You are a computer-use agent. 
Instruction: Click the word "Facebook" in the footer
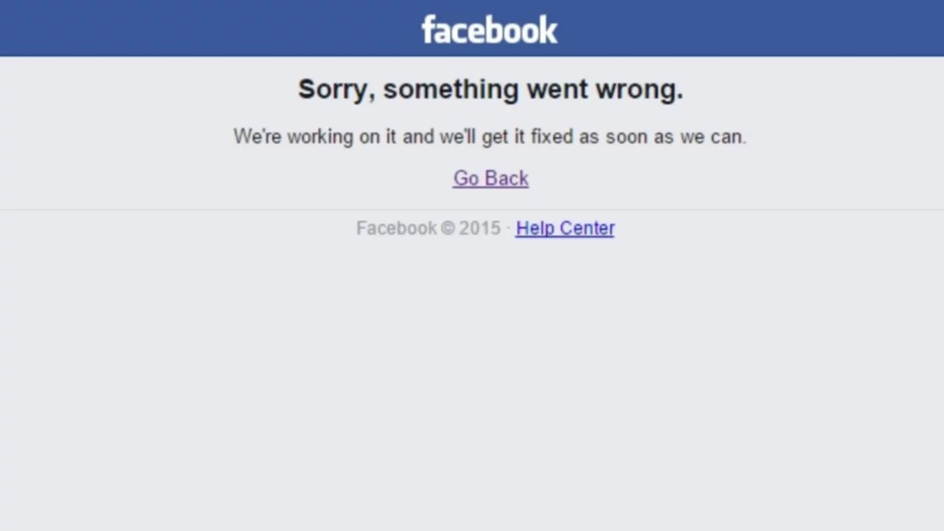click(x=396, y=228)
